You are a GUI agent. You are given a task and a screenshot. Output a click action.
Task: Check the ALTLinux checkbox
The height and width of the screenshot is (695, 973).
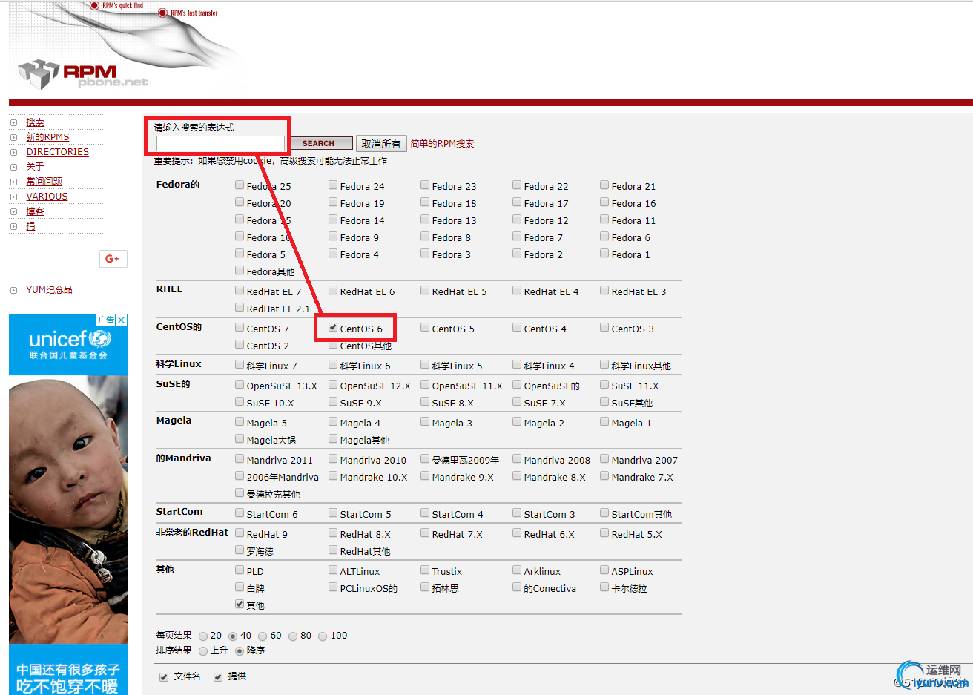(x=333, y=570)
